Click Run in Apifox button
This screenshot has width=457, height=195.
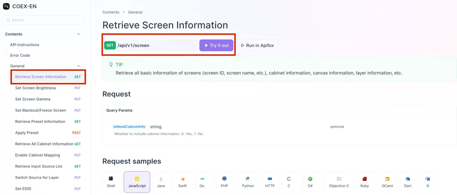click(x=257, y=46)
